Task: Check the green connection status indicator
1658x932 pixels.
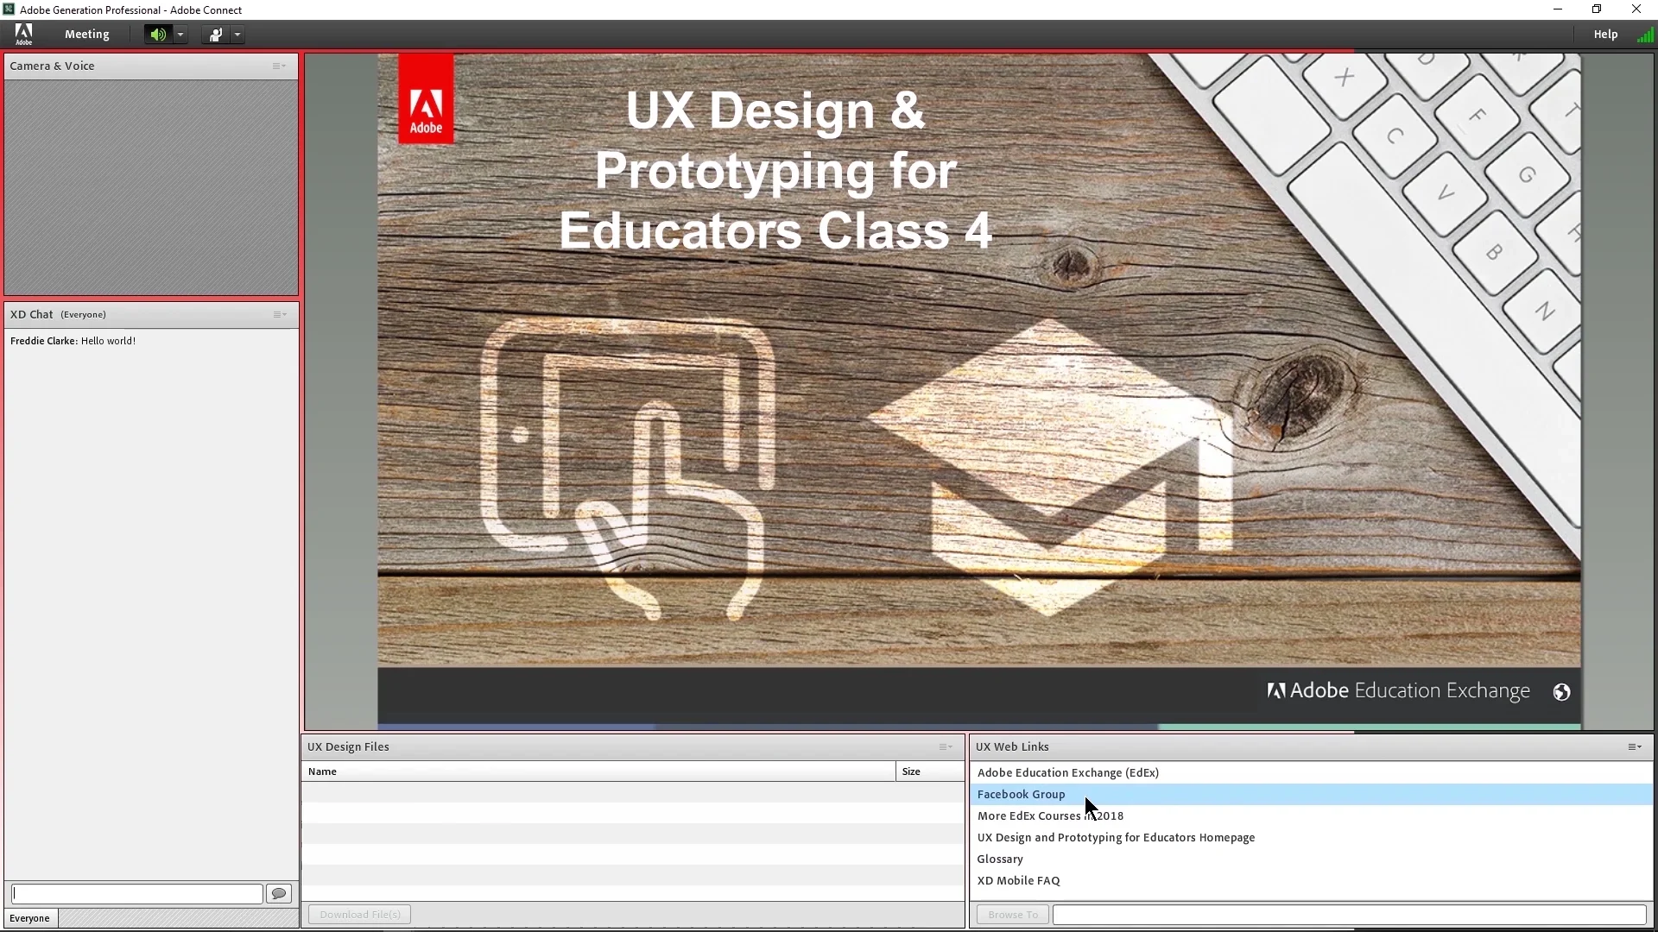Action: tap(1645, 35)
